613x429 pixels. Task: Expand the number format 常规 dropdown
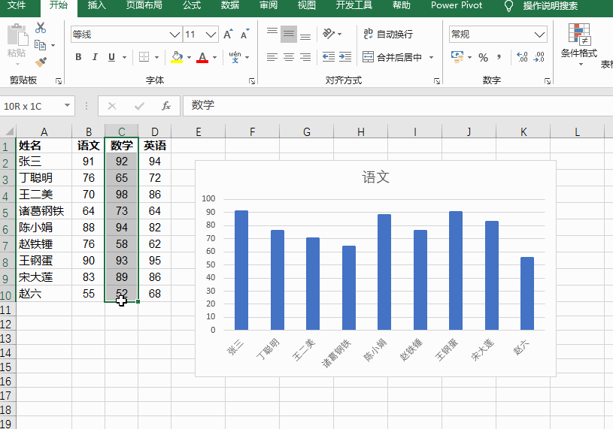tap(539, 35)
